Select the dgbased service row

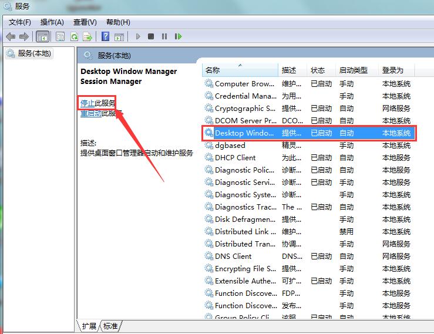(309, 145)
